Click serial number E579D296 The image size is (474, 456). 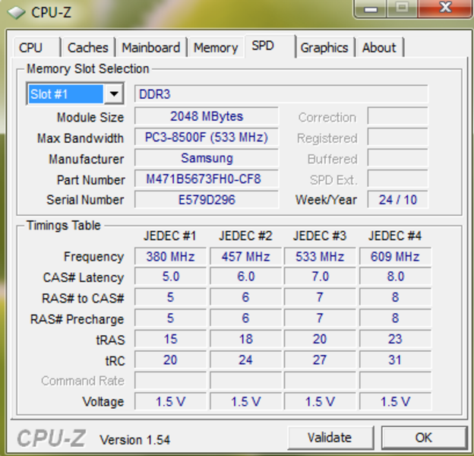click(x=207, y=200)
